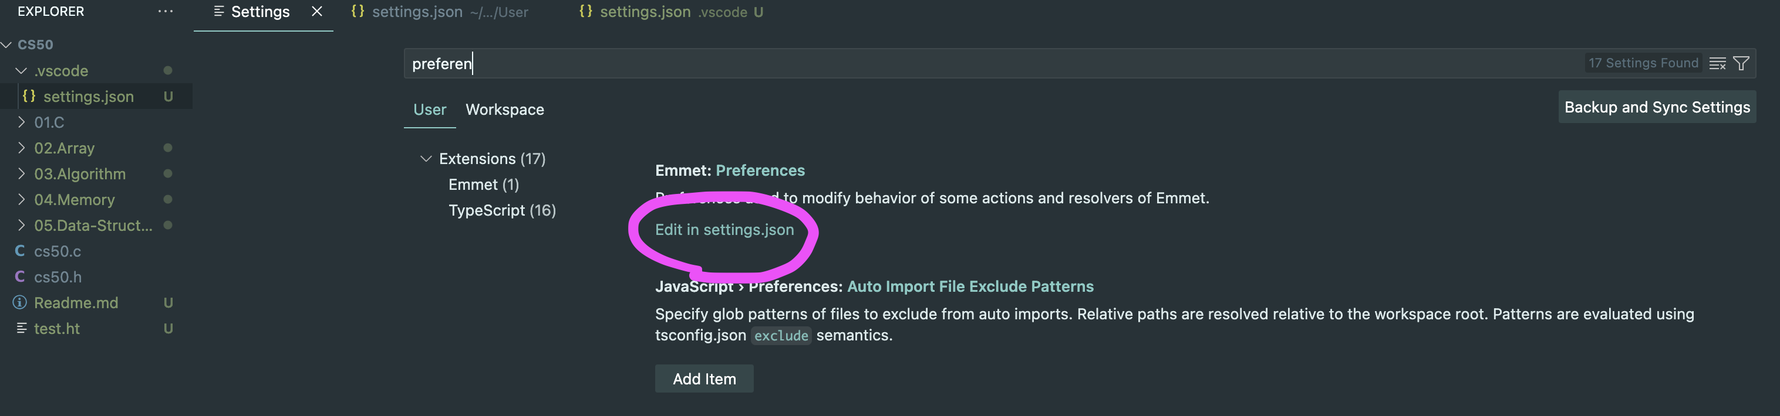The height and width of the screenshot is (416, 1780).
Task: Collapse the Extensions (17) settings group
Action: (x=426, y=159)
